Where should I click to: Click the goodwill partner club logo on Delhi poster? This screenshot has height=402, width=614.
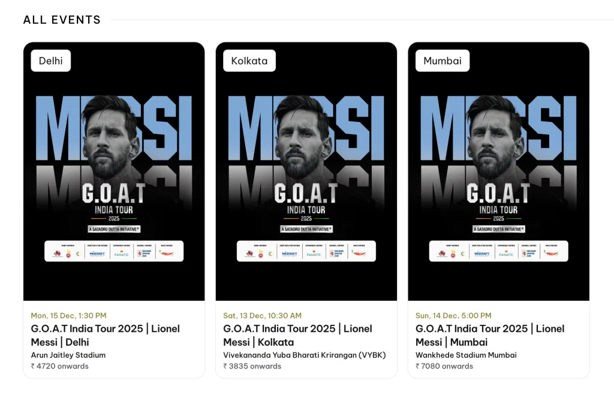[x=146, y=253]
